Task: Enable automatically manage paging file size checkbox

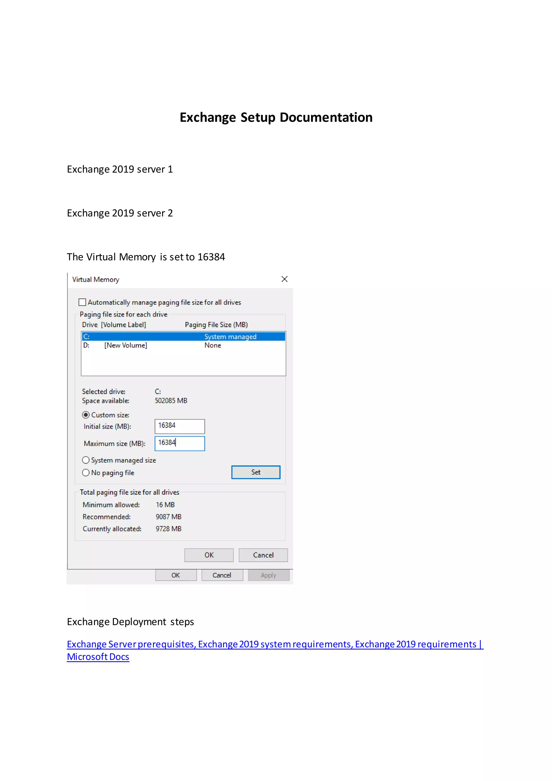Action: pos(82,302)
